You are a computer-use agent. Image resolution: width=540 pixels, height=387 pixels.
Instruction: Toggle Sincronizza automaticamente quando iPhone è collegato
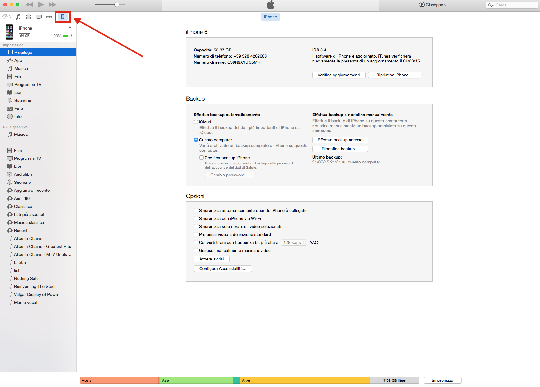point(196,210)
